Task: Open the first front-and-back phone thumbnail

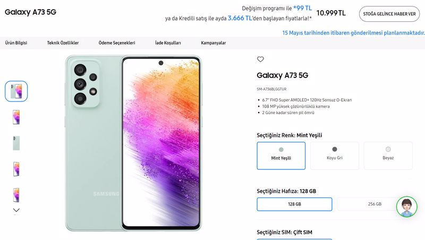Action: (16, 91)
